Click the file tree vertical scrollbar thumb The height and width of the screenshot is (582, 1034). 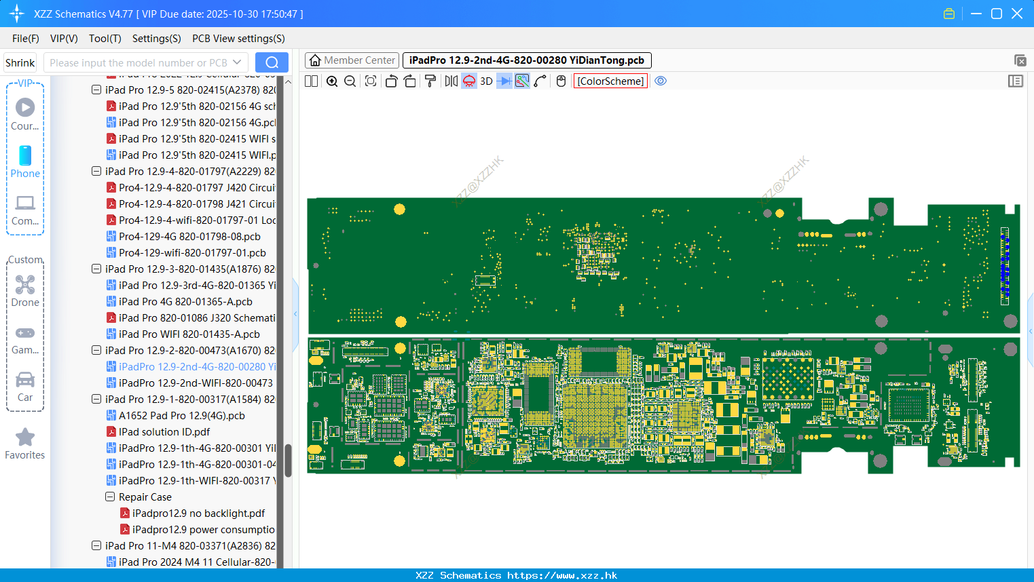click(288, 460)
